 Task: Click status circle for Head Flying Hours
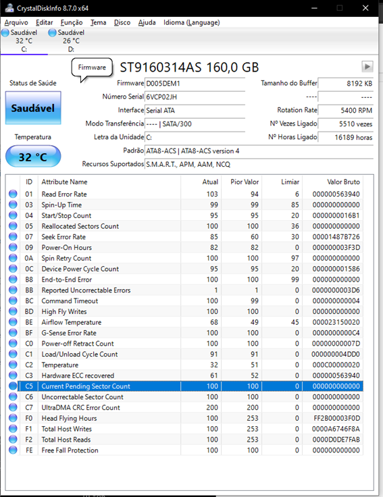[x=13, y=418]
